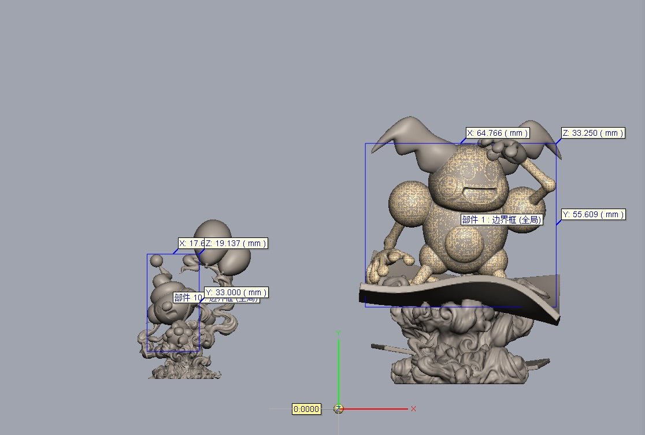
Task: Click the partially hidden X: 17.6 label
Action: [x=190, y=243]
